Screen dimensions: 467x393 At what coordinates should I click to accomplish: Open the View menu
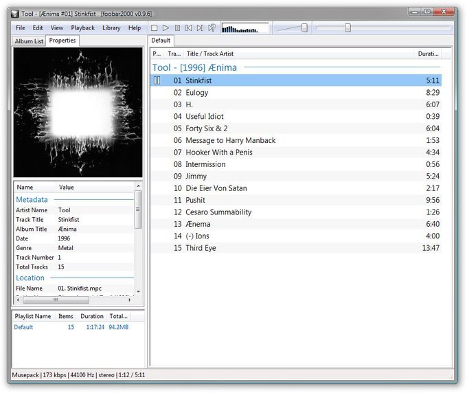pos(57,28)
